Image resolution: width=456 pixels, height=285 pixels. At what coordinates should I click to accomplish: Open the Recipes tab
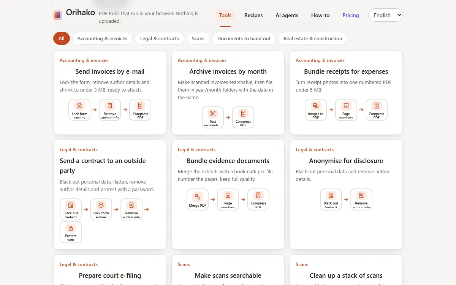click(253, 15)
